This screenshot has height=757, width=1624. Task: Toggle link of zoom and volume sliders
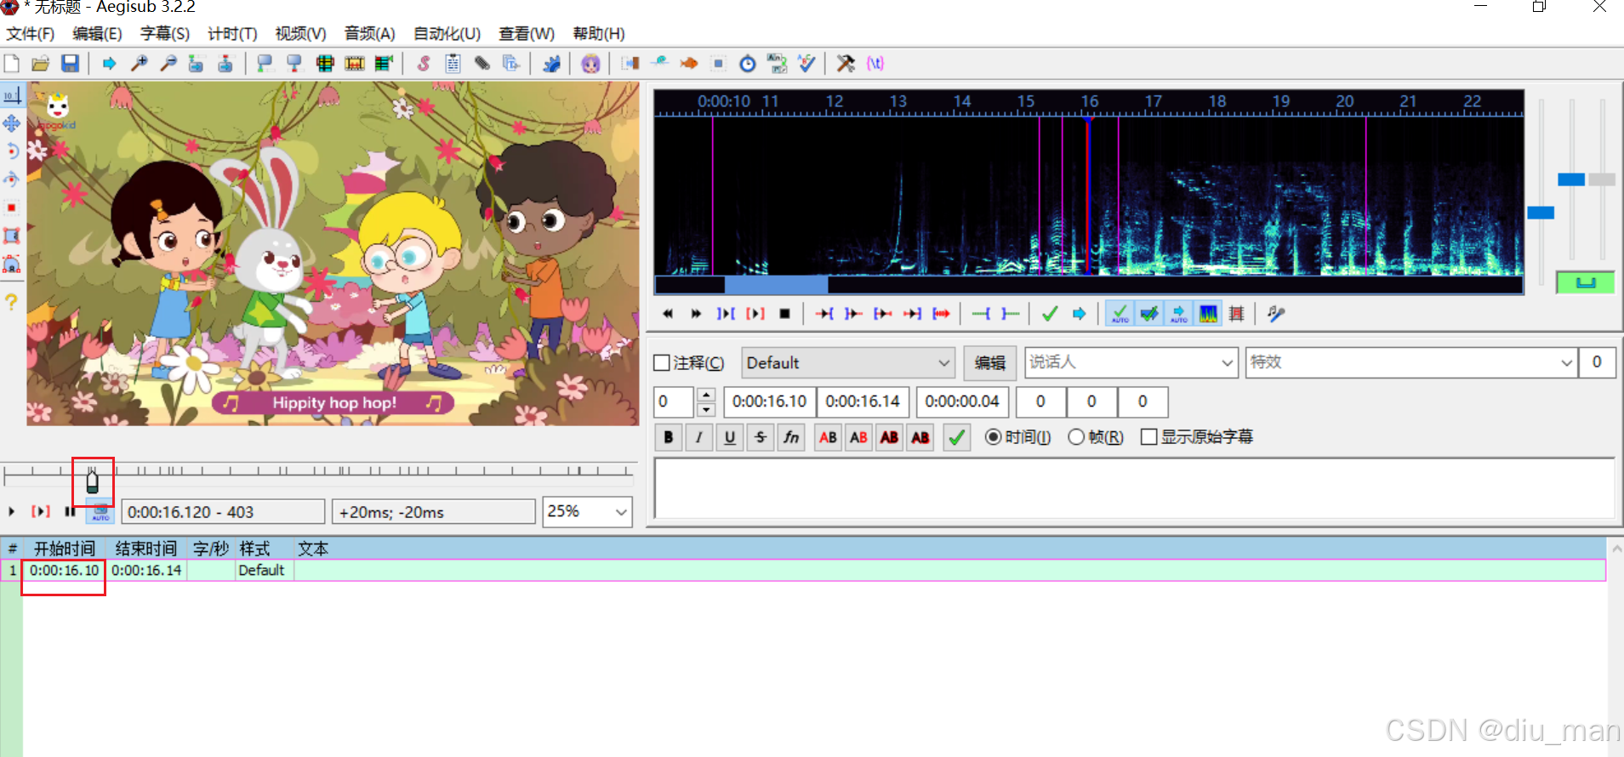tap(1586, 282)
